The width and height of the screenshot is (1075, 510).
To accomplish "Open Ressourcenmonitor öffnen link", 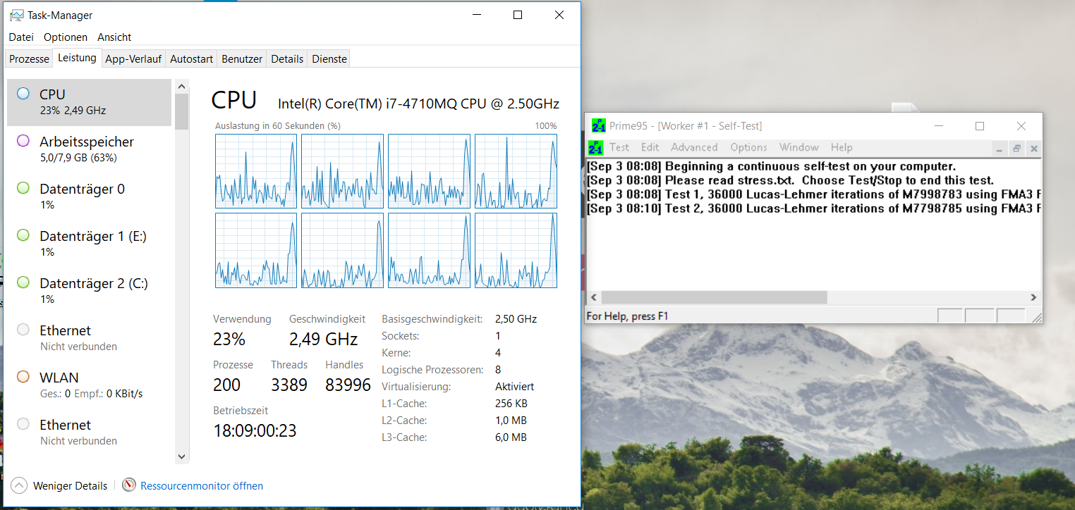I will pyautogui.click(x=202, y=485).
